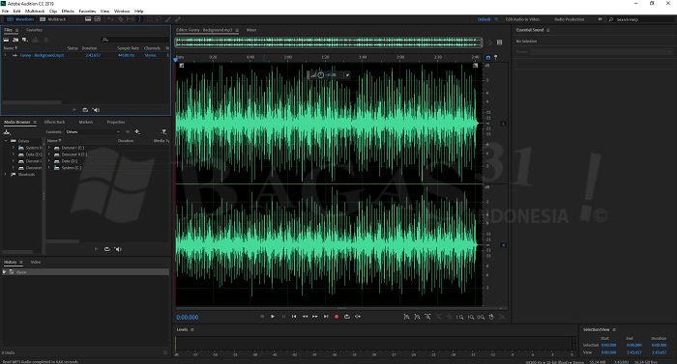The image size is (677, 364).
Task: Click the Zoom In Amplitude icon
Action: [x=406, y=317]
